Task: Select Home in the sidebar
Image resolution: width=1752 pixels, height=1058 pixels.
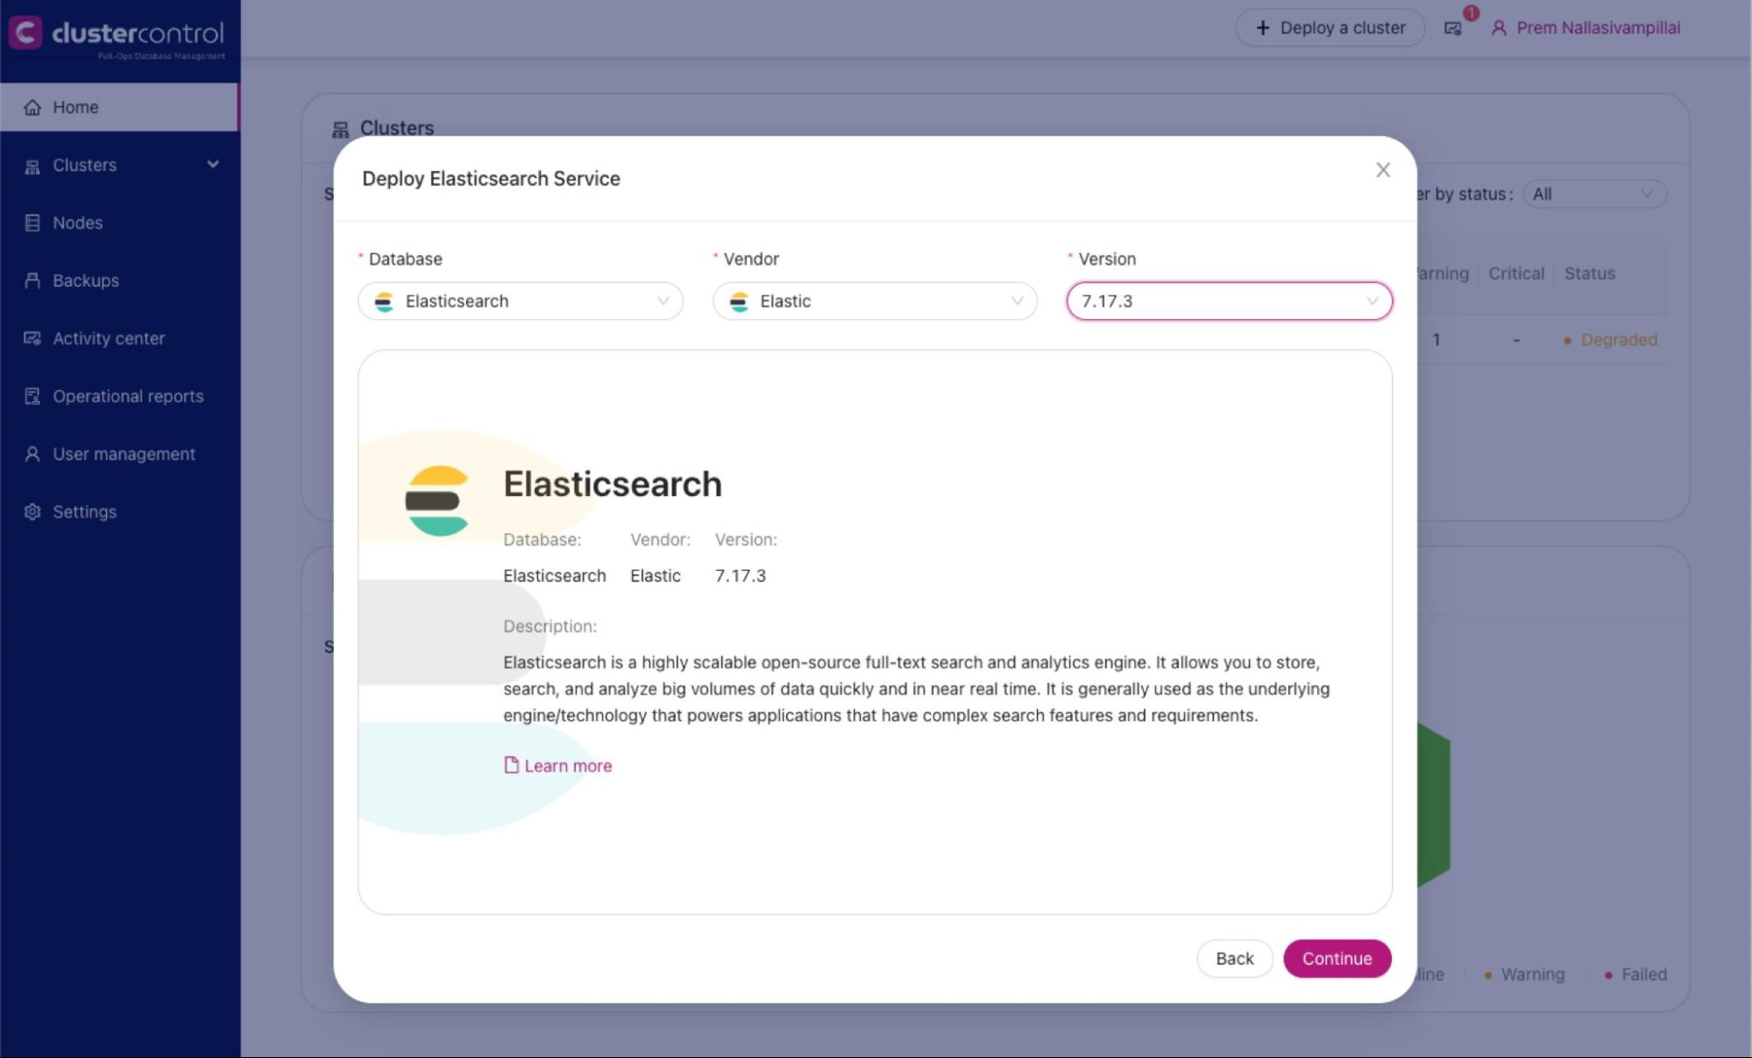Action: [x=75, y=107]
